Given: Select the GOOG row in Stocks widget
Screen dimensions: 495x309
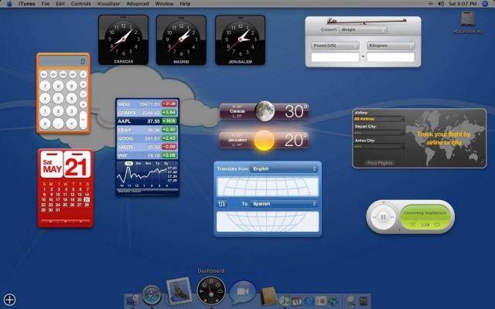Looking at the screenshot, I should [147, 138].
